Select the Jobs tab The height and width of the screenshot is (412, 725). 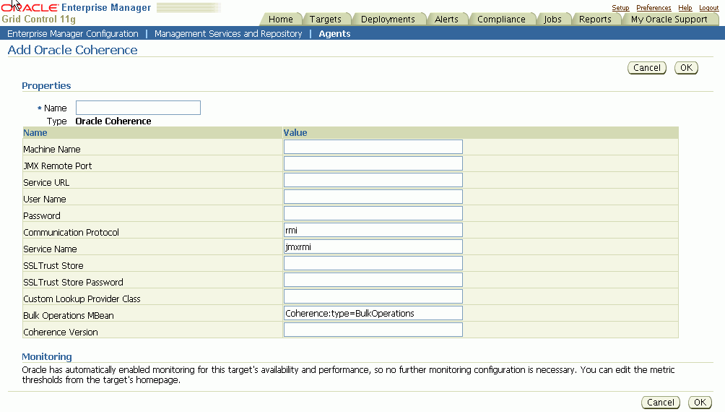tap(552, 19)
